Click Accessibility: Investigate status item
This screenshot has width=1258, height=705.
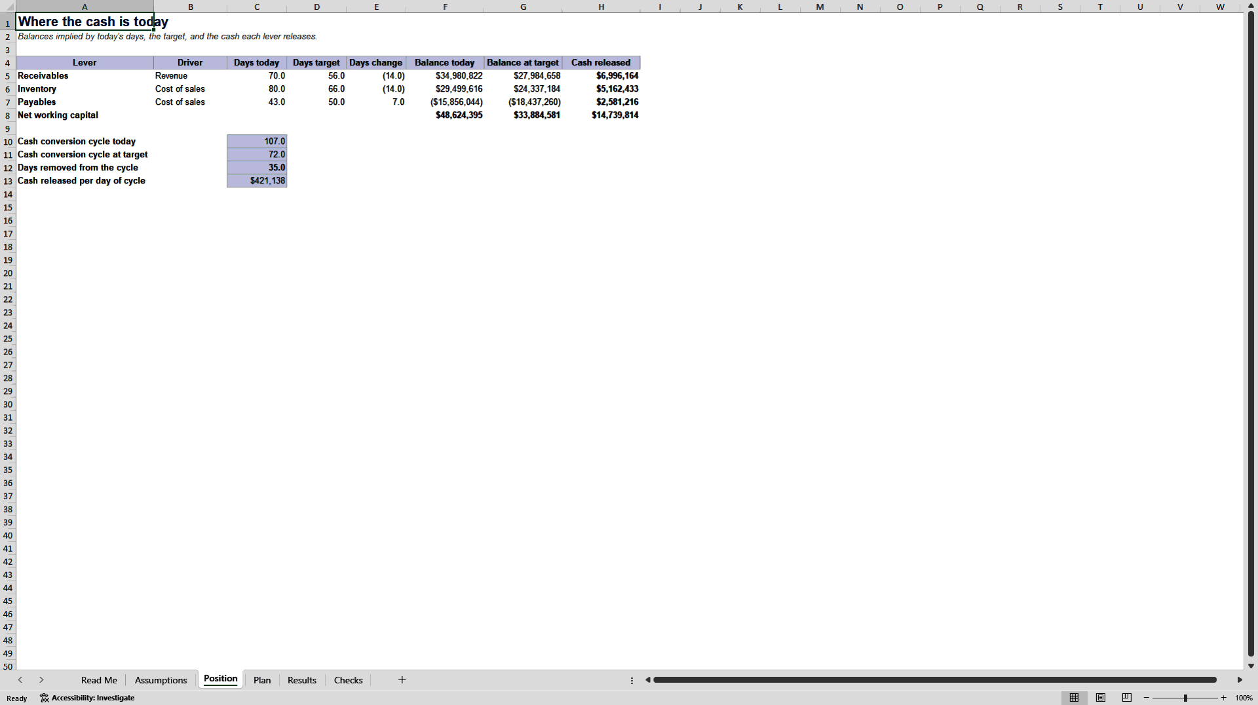click(87, 698)
